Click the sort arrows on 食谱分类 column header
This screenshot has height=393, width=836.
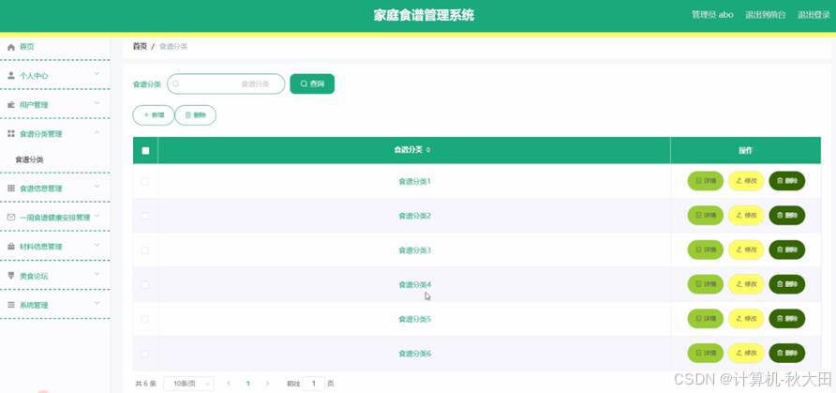tap(428, 150)
